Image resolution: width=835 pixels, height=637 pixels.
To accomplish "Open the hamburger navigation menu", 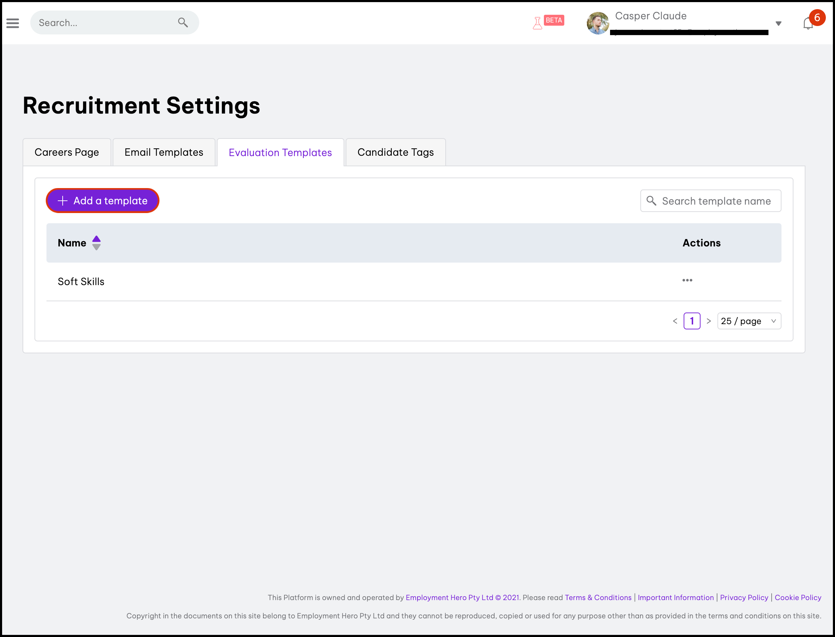I will coord(13,23).
